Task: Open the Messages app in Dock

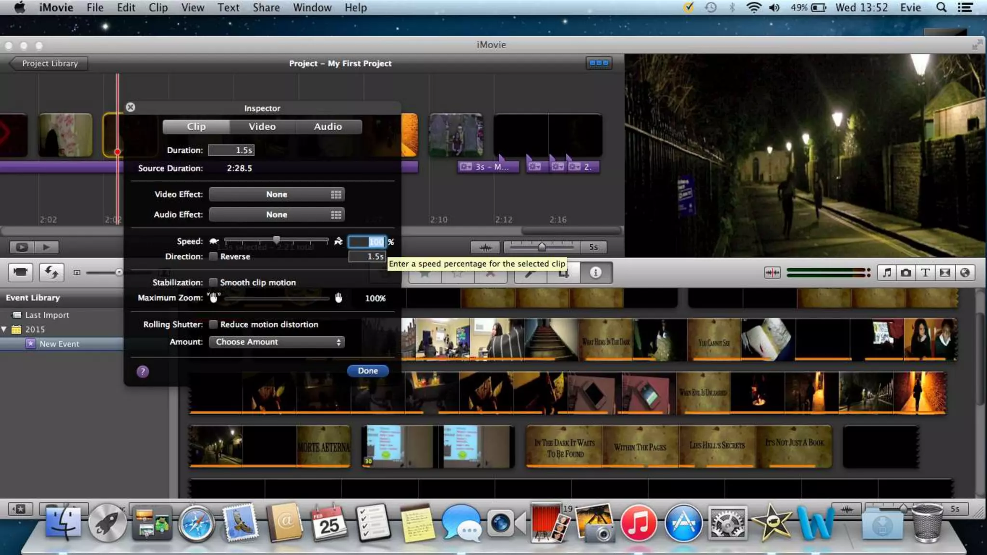Action: (x=461, y=523)
